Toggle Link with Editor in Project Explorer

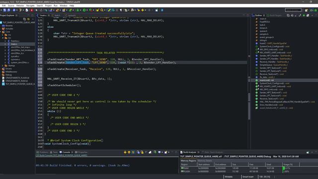(28, 19)
